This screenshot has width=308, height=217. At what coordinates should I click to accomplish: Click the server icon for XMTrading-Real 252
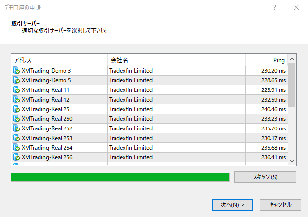(x=16, y=128)
